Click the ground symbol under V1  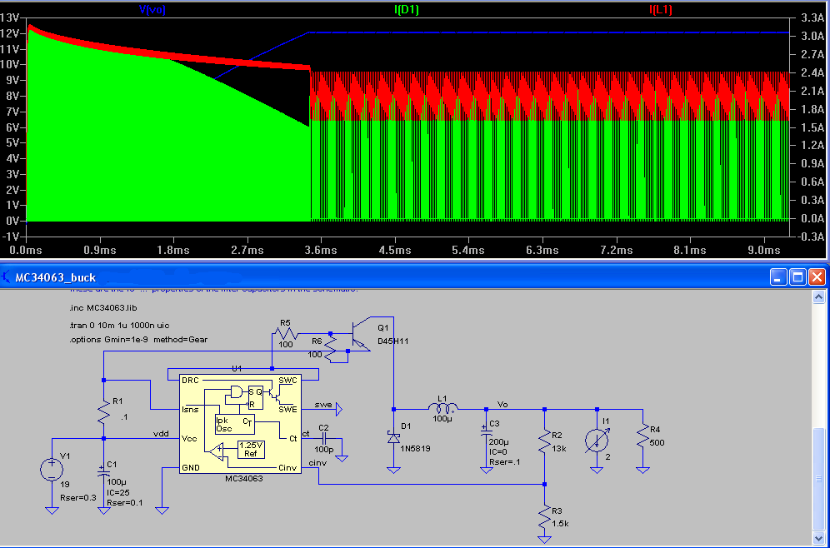click(52, 511)
